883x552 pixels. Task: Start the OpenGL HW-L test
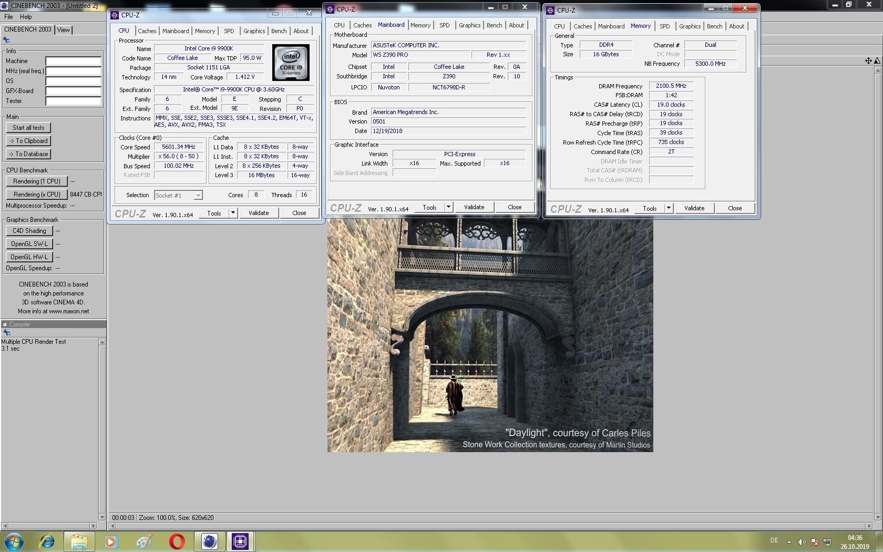[x=29, y=257]
